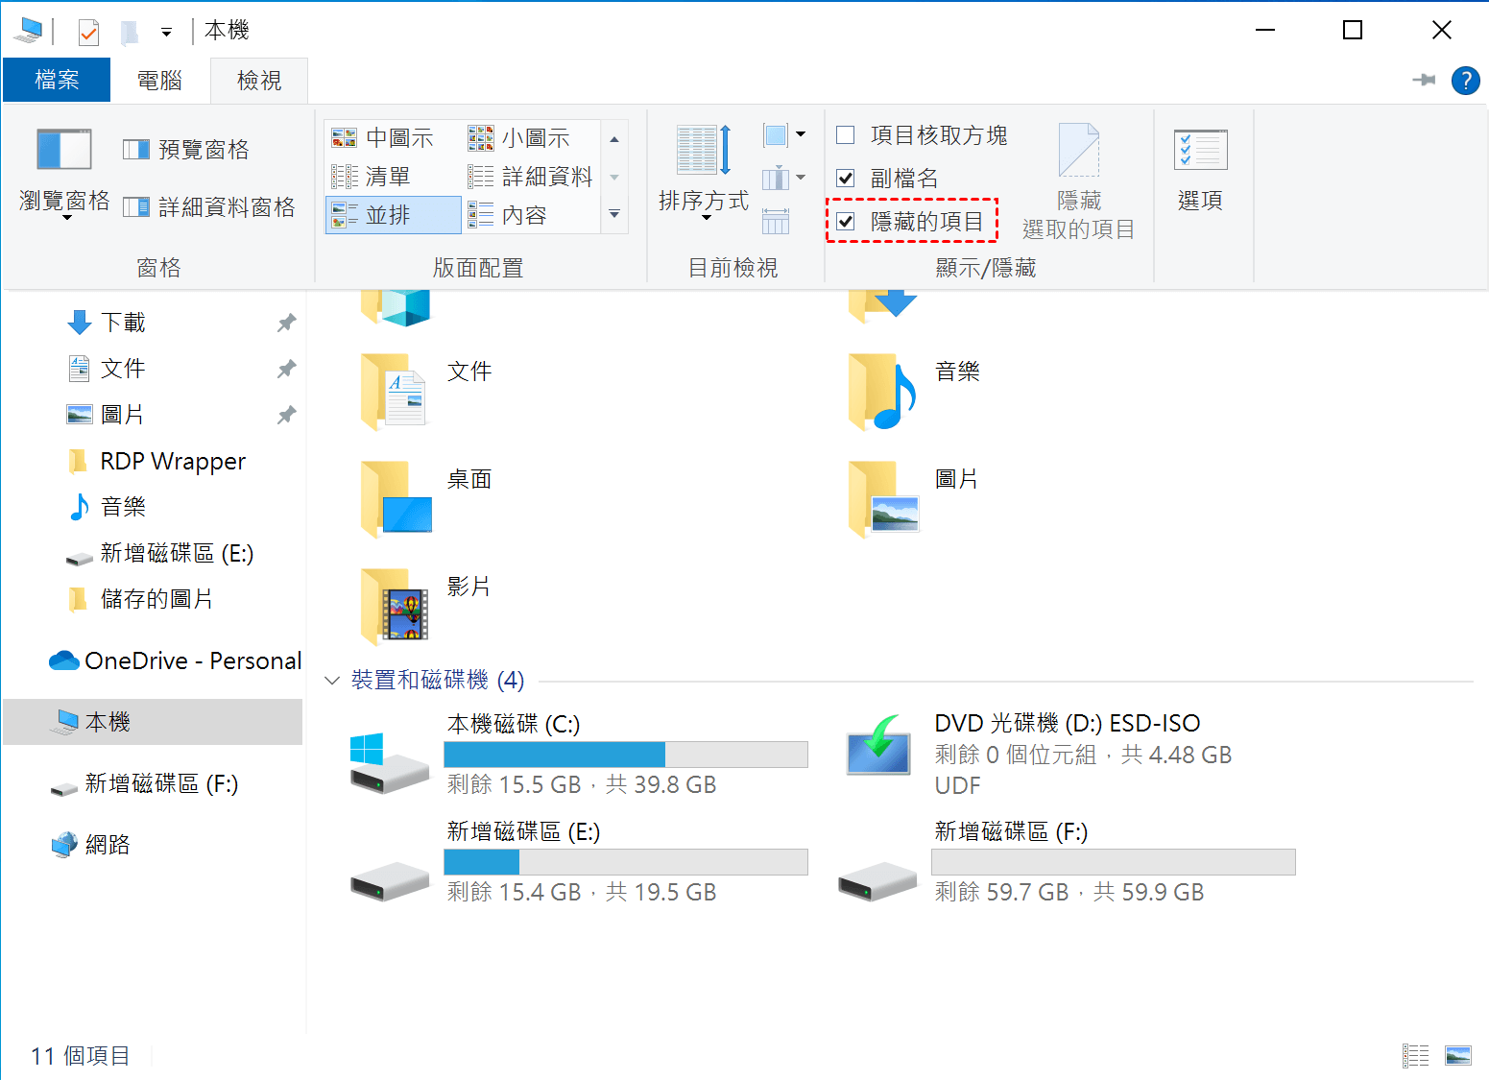Uncheck the 隱藏的項目 hidden items checkbox
Image resolution: width=1489 pixels, height=1080 pixels.
[846, 222]
